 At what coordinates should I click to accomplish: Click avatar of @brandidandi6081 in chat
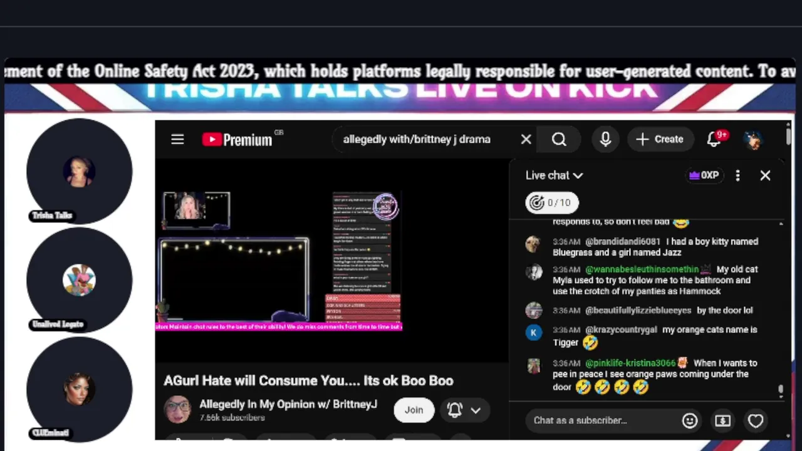(533, 244)
